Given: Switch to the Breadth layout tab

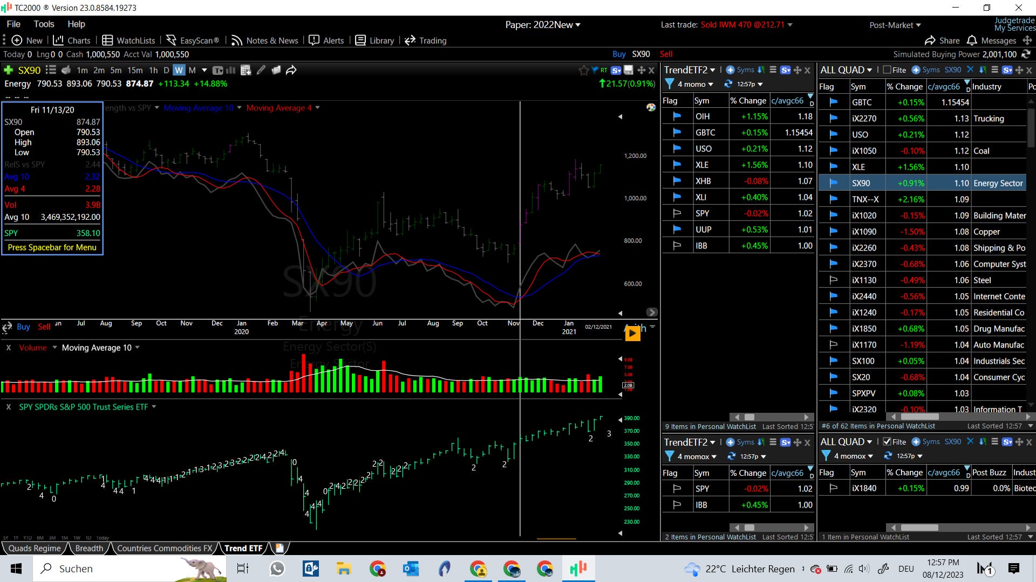Looking at the screenshot, I should pos(89,548).
